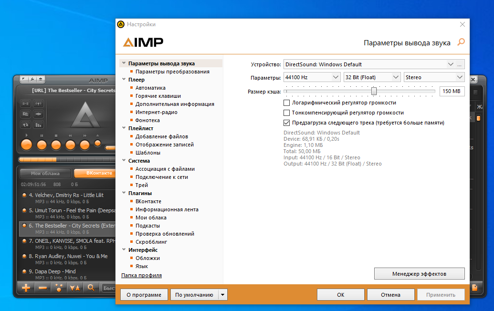Select track 5 Umut Torun - Feel the Pain
The height and width of the screenshot is (311, 494).
tap(68, 213)
